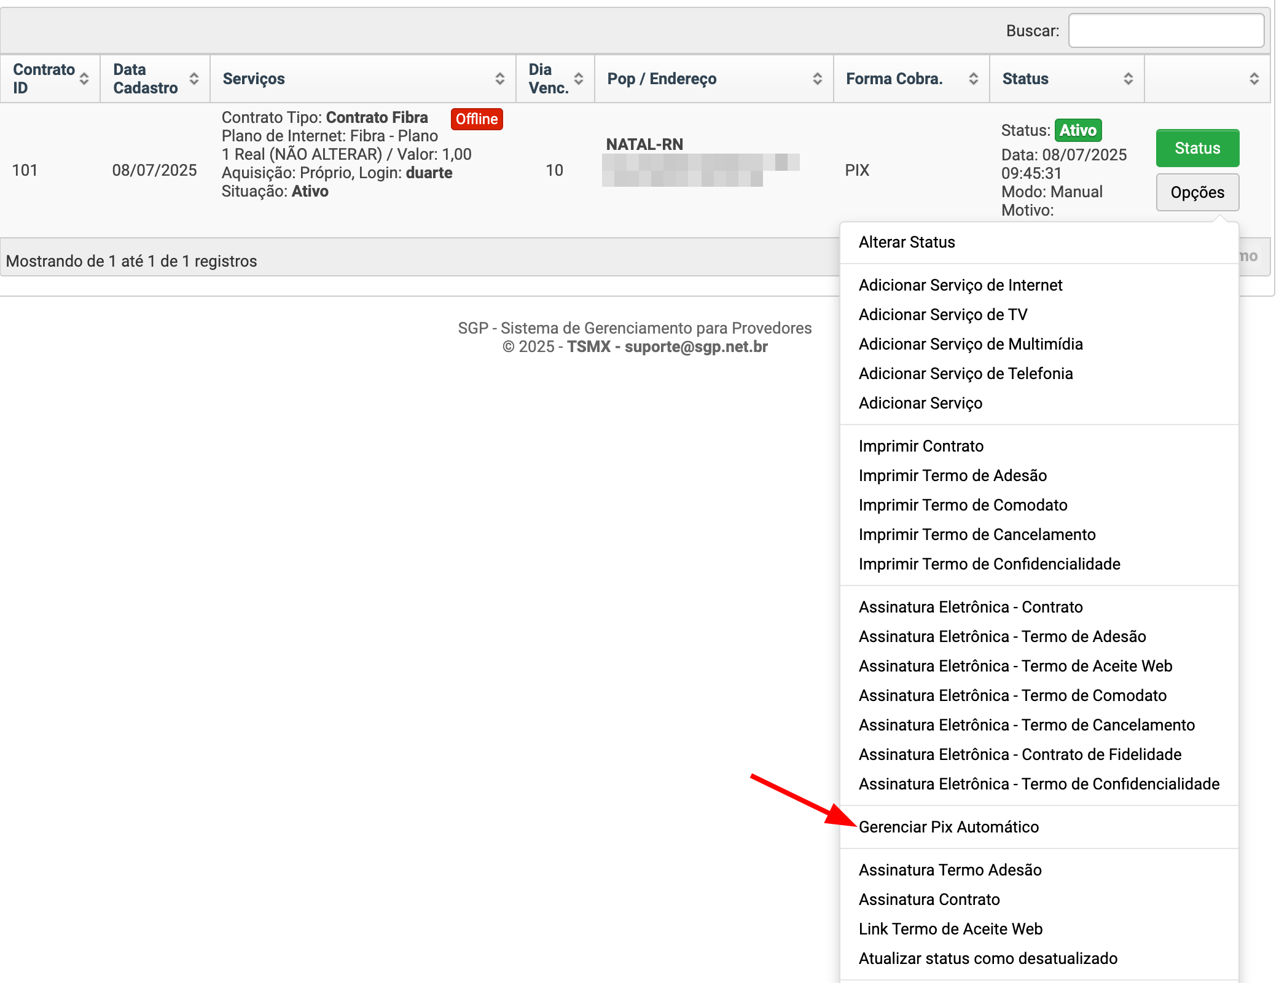Toggle the Opções dropdown button

1197,192
